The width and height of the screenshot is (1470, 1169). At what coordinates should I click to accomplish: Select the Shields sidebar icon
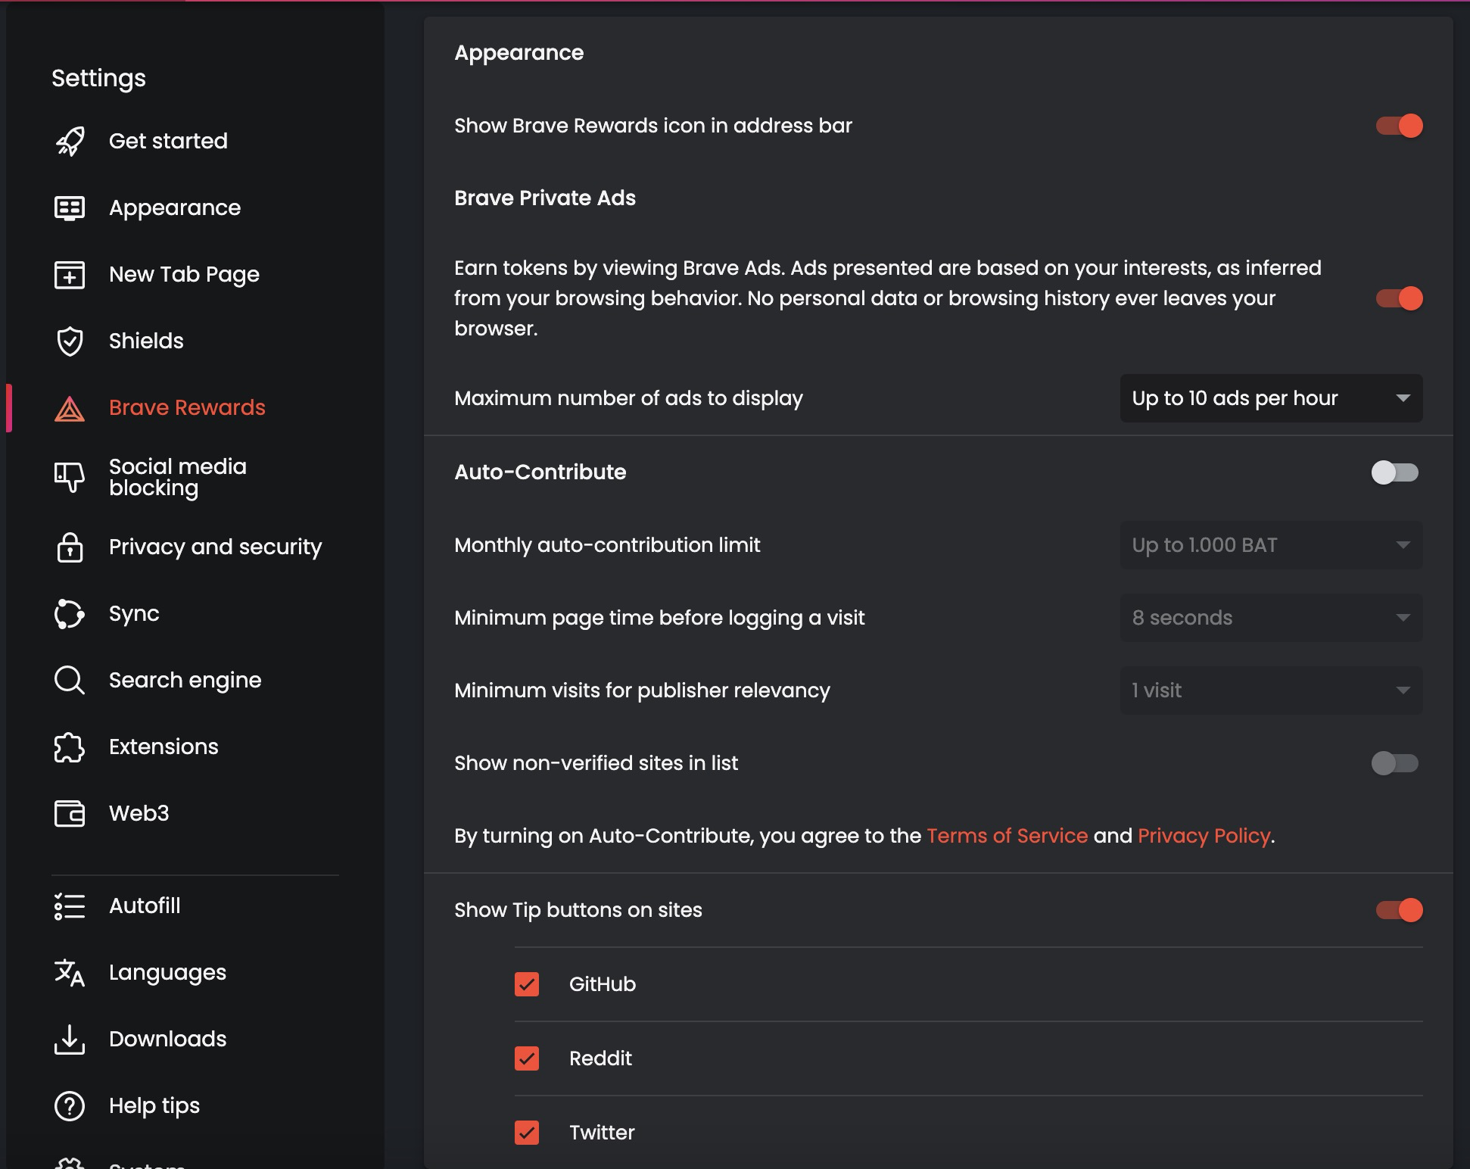(70, 341)
